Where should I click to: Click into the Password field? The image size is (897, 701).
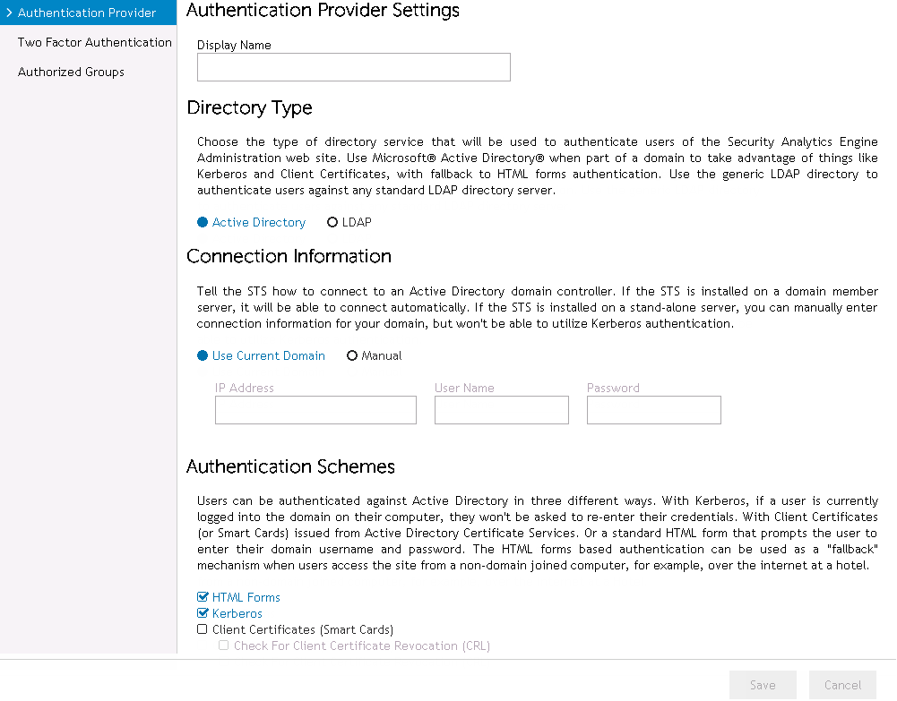pyautogui.click(x=653, y=410)
